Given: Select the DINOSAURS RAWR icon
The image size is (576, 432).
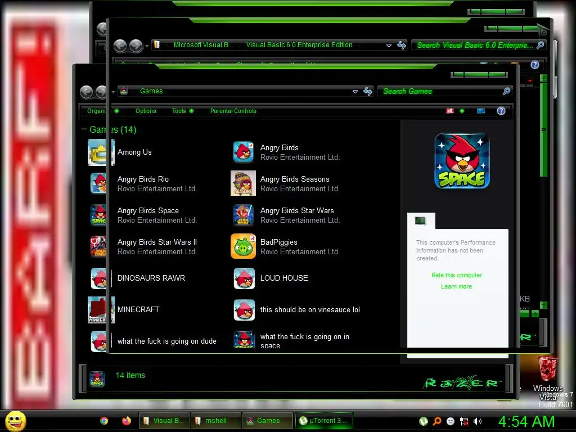Looking at the screenshot, I should coord(98,278).
